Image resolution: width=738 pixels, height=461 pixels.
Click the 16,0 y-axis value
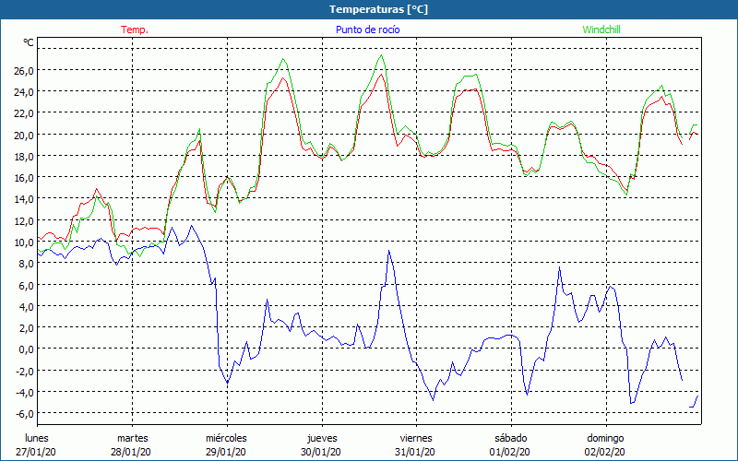pos(23,178)
